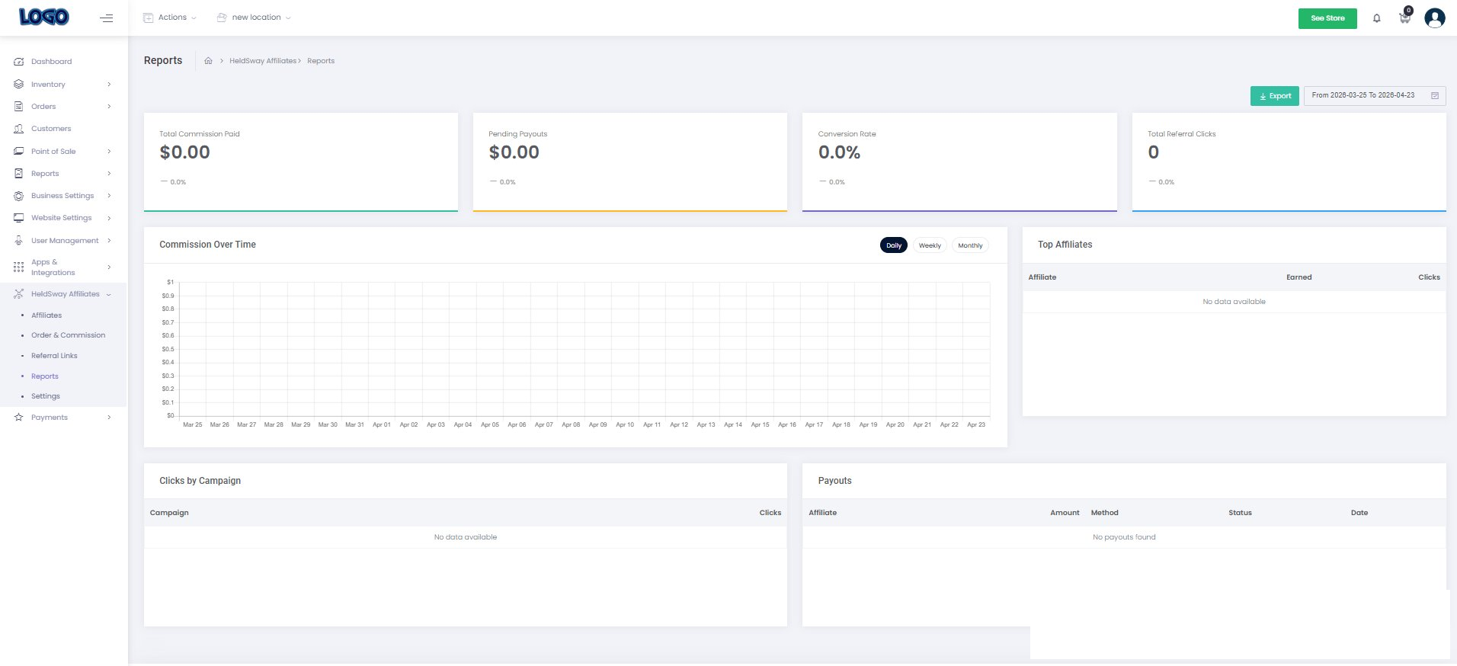Click the Reports breadcrumb link

(321, 61)
